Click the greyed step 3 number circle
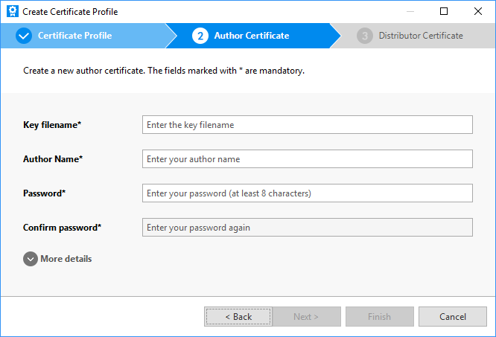 click(x=364, y=36)
